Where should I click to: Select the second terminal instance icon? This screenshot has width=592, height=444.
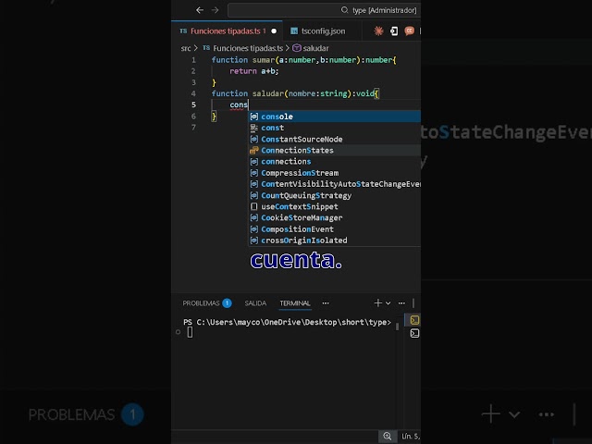414,333
